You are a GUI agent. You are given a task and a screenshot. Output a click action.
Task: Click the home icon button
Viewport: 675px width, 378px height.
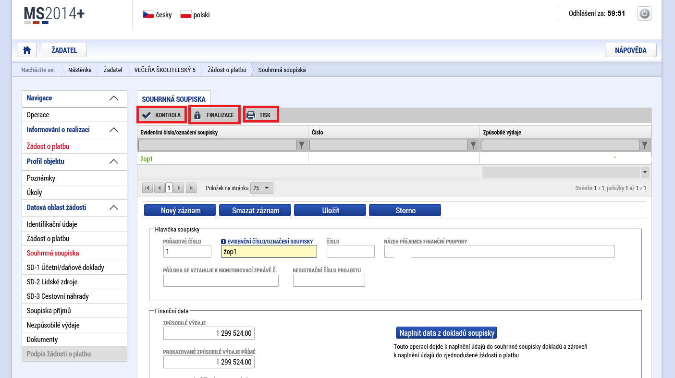tap(27, 50)
